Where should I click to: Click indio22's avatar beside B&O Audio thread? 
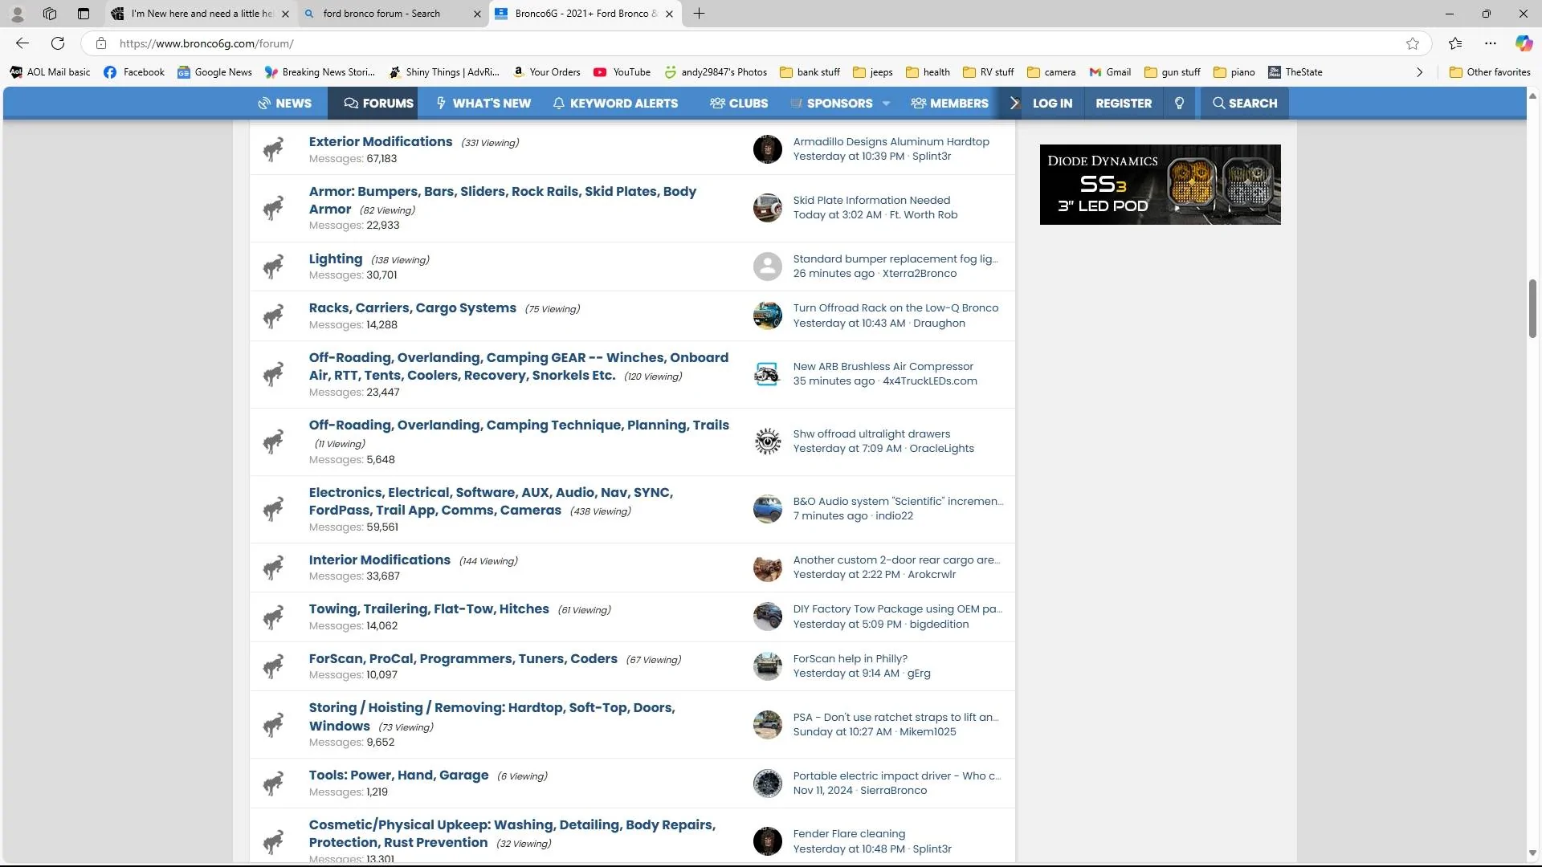click(767, 509)
